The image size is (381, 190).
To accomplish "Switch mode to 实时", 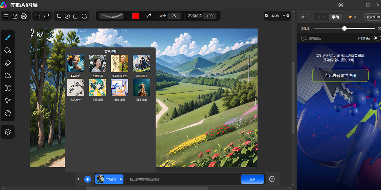I will 322,17.
